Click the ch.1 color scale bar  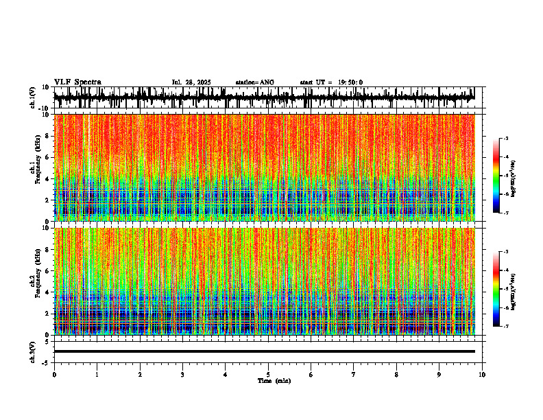click(x=496, y=175)
